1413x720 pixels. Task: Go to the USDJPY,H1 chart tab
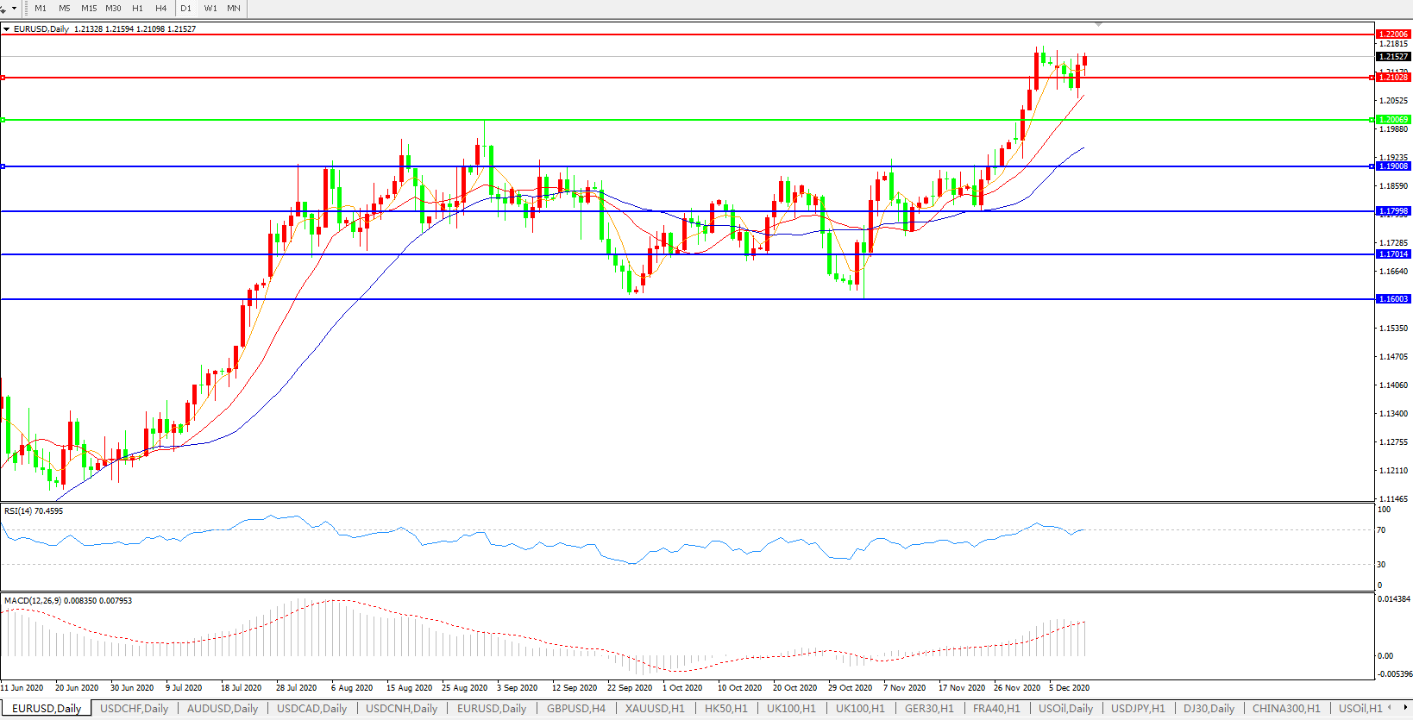pyautogui.click(x=1137, y=709)
